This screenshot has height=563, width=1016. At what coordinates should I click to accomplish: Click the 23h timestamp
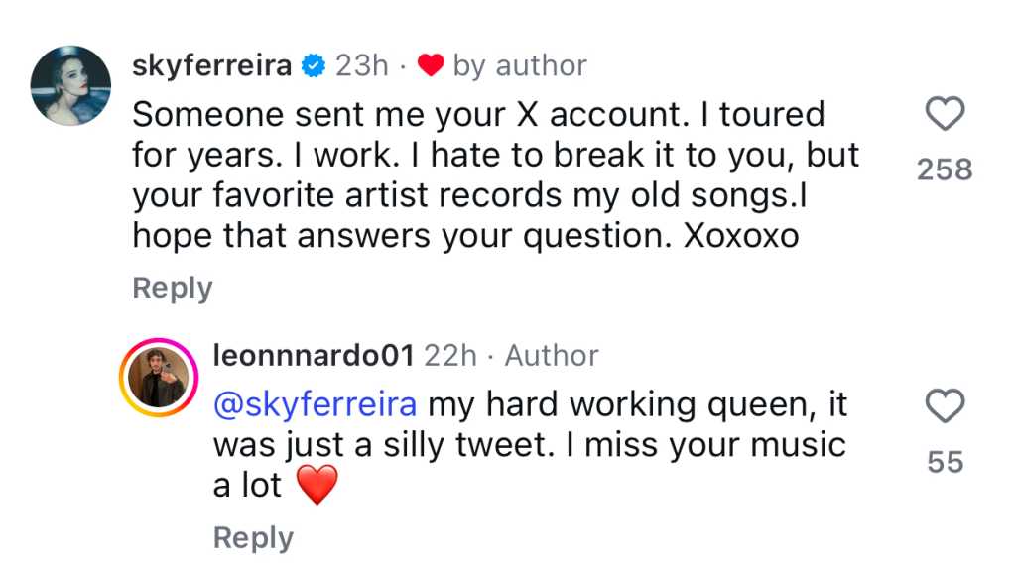click(361, 65)
